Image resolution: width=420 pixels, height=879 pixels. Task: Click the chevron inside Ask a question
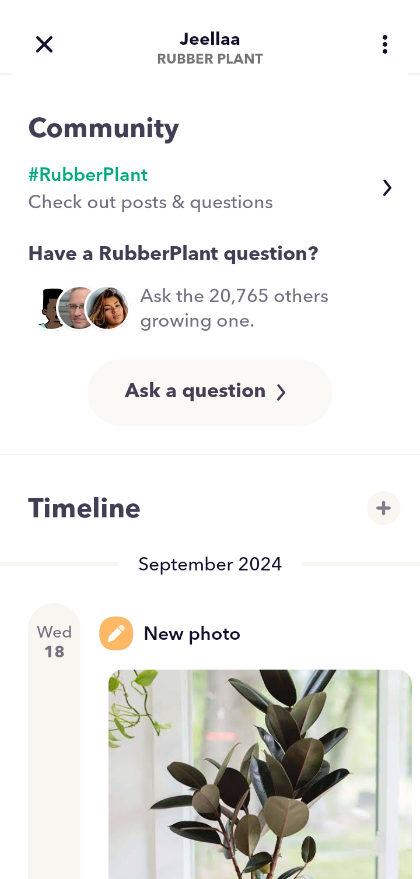coord(281,393)
